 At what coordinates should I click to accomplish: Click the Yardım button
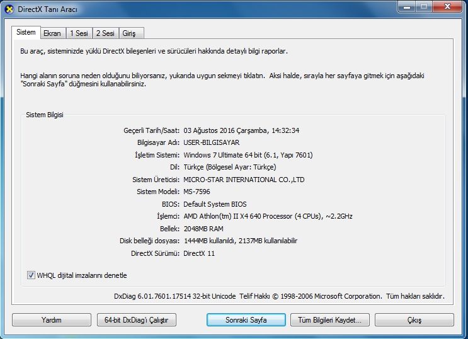[52, 320]
